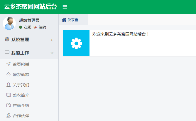Expand the 系统管理 menu chevron

point(52,40)
